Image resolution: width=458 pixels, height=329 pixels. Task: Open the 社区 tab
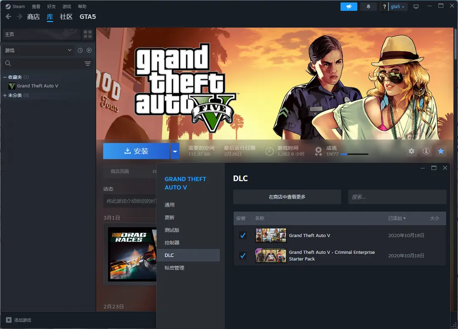click(x=66, y=17)
